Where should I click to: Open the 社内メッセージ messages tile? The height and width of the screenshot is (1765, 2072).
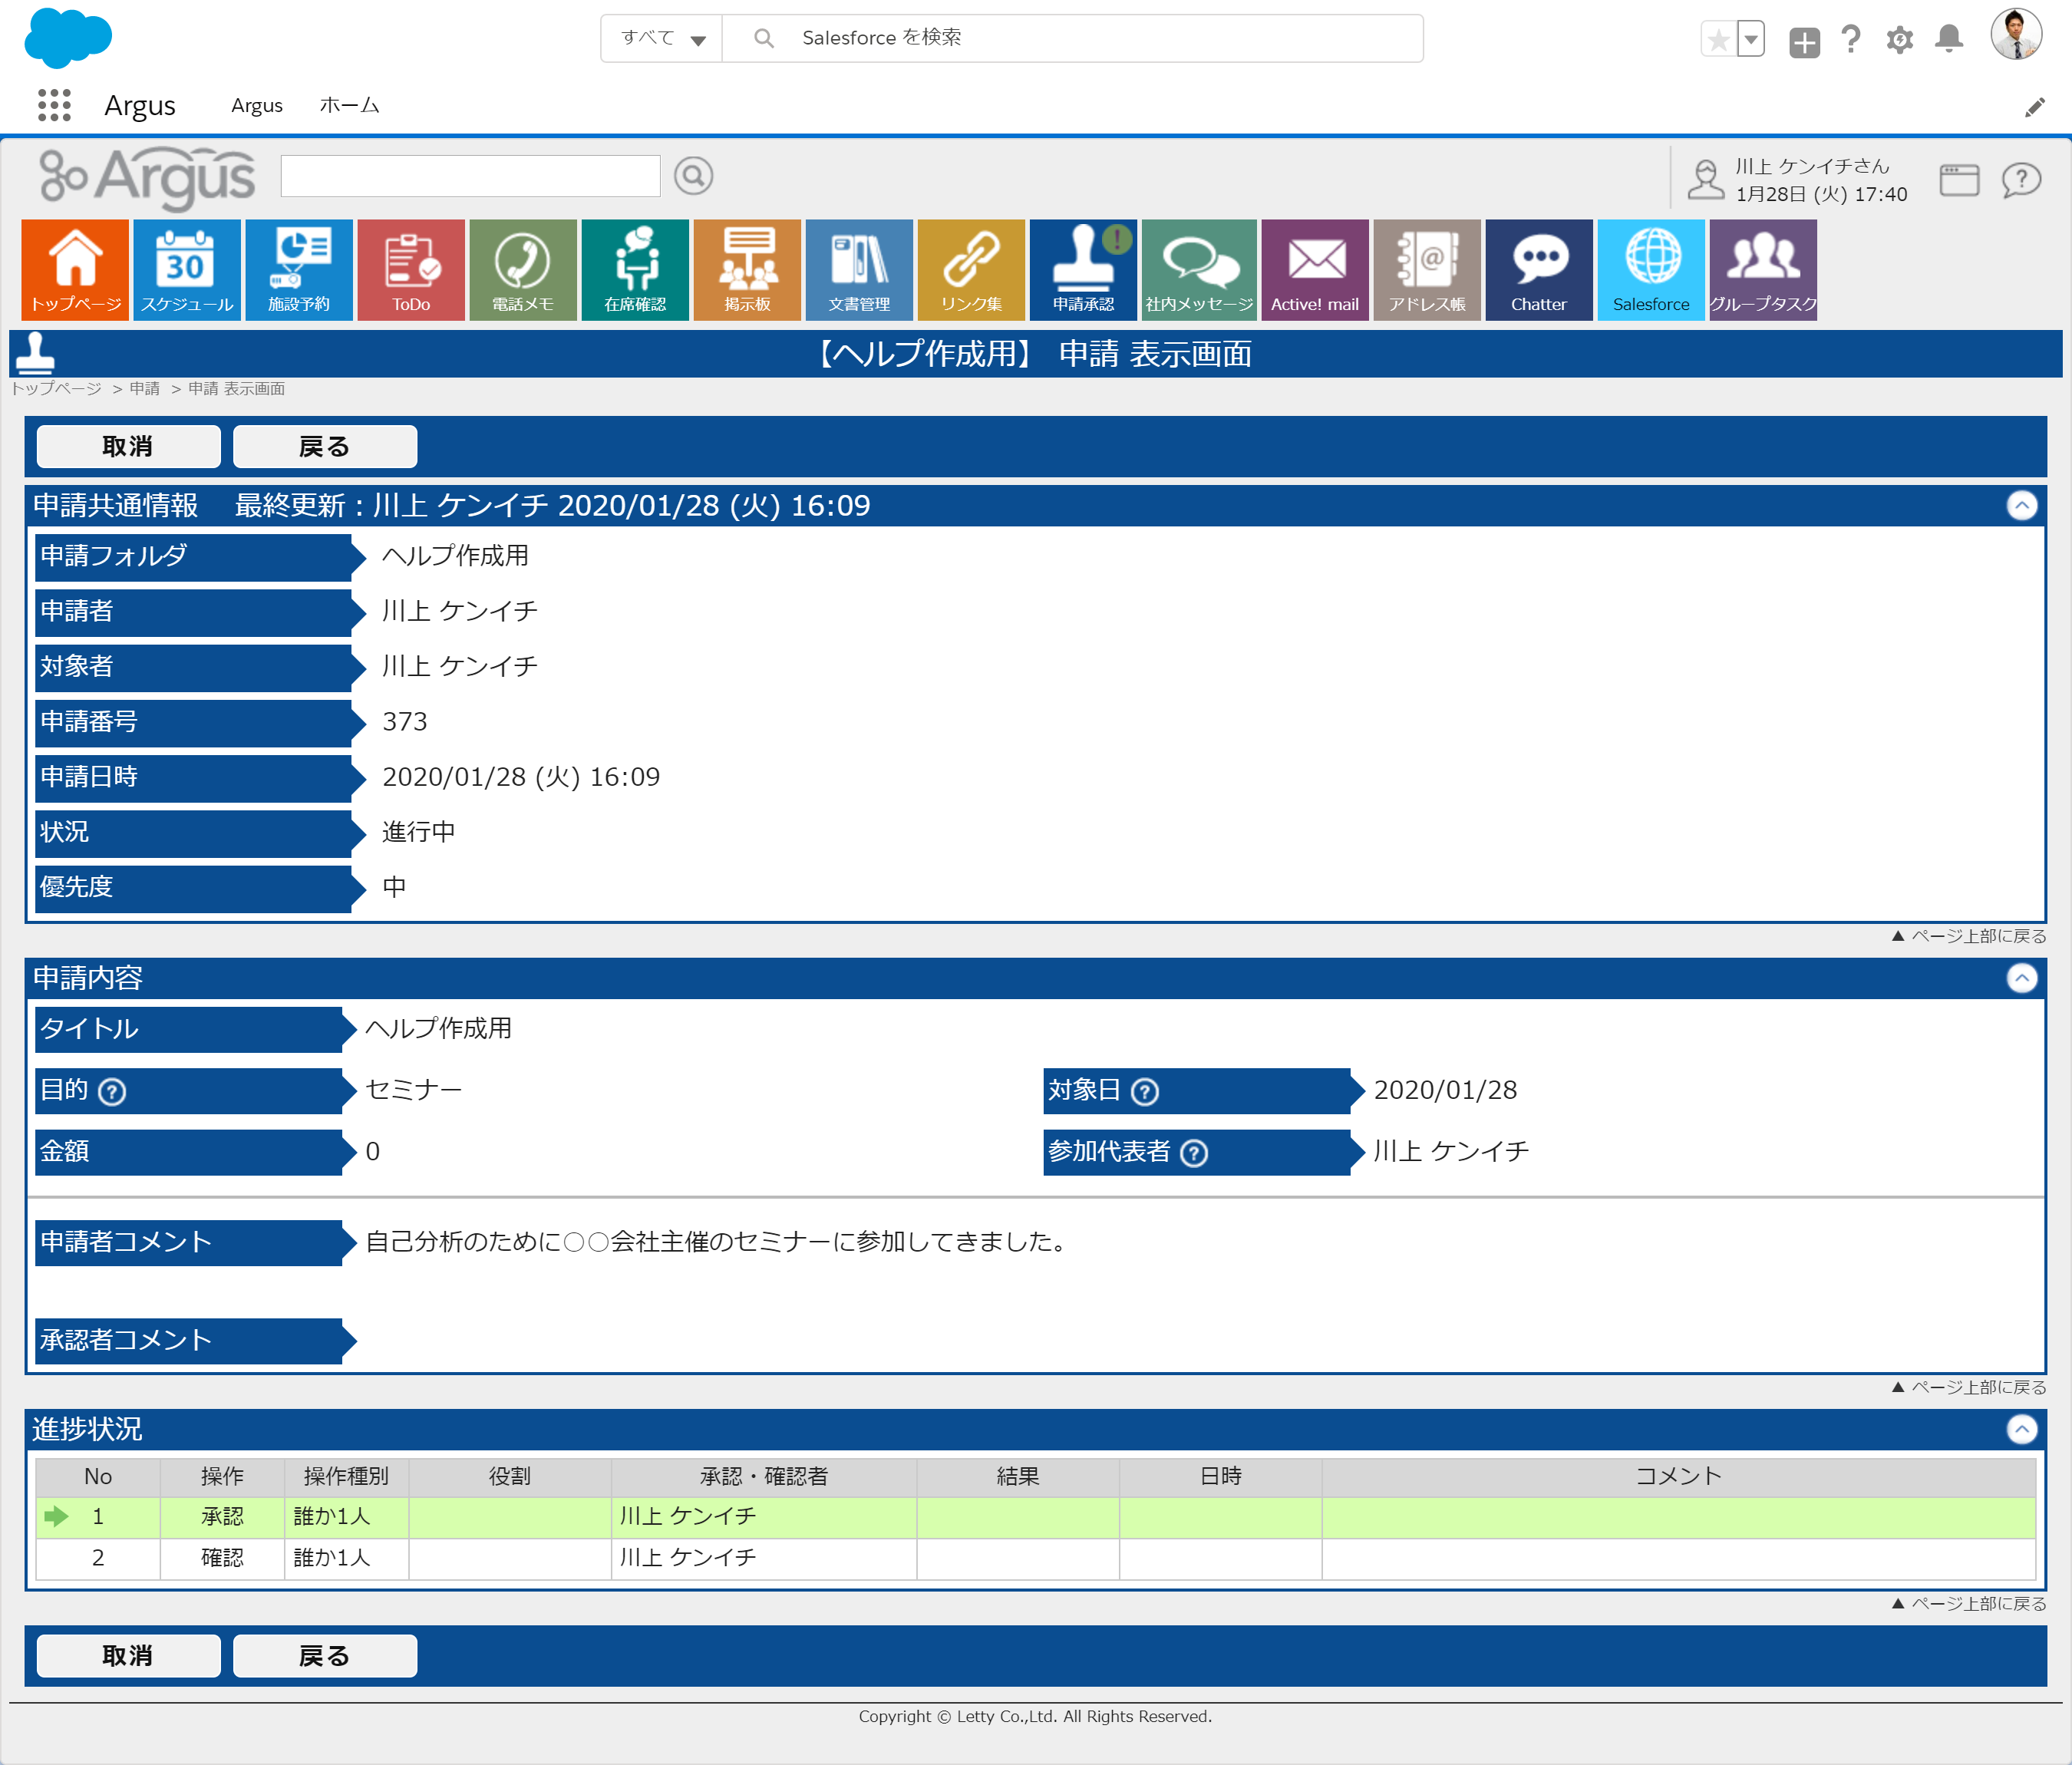(x=1199, y=269)
